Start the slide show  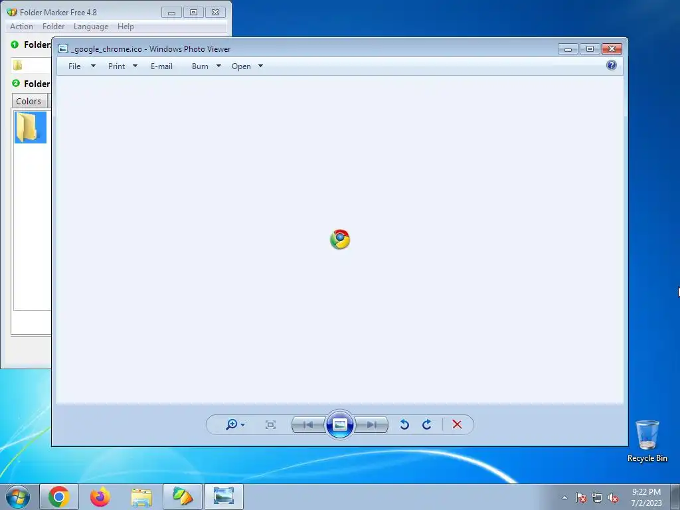pos(339,424)
